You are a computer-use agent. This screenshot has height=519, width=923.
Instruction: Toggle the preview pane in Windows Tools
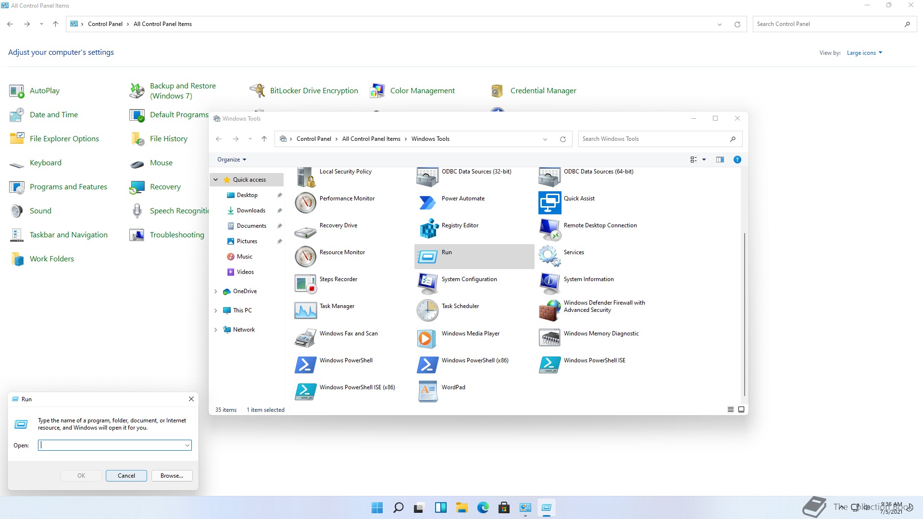tap(720, 160)
